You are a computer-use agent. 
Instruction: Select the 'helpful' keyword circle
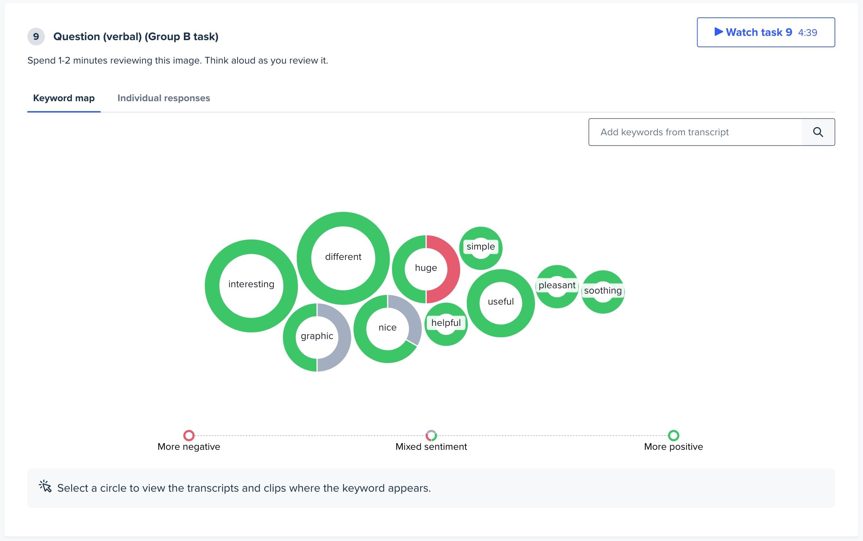[x=446, y=323]
